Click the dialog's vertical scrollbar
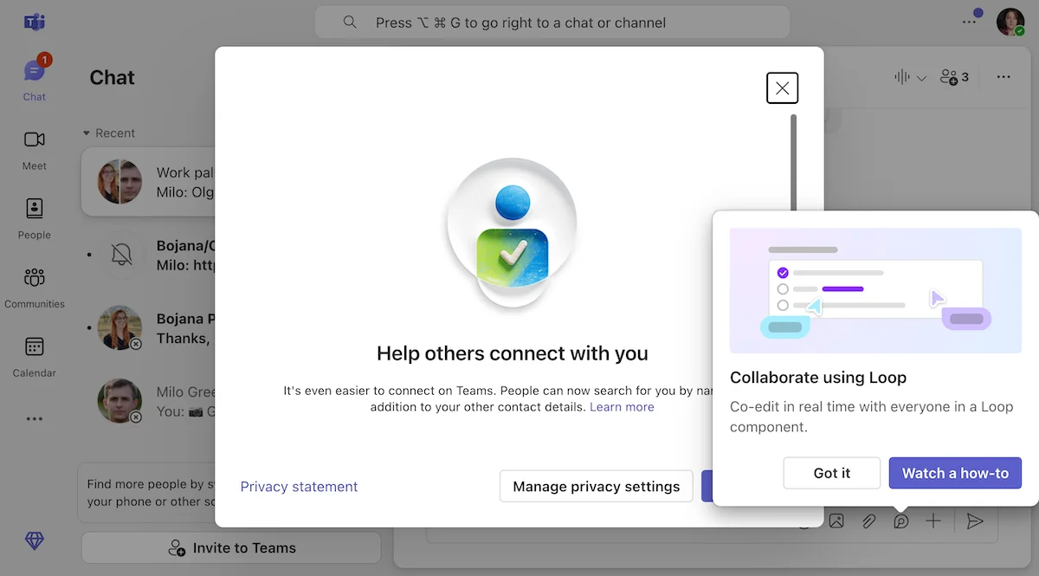Screen dimensions: 1039x576 (793, 165)
